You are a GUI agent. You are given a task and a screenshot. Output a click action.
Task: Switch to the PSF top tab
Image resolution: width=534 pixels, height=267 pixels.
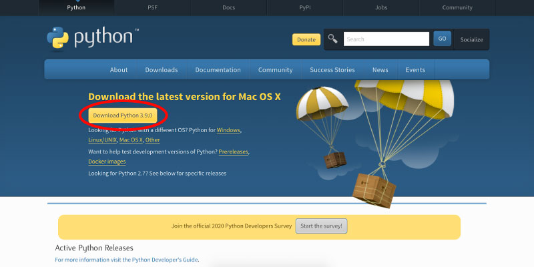click(153, 7)
